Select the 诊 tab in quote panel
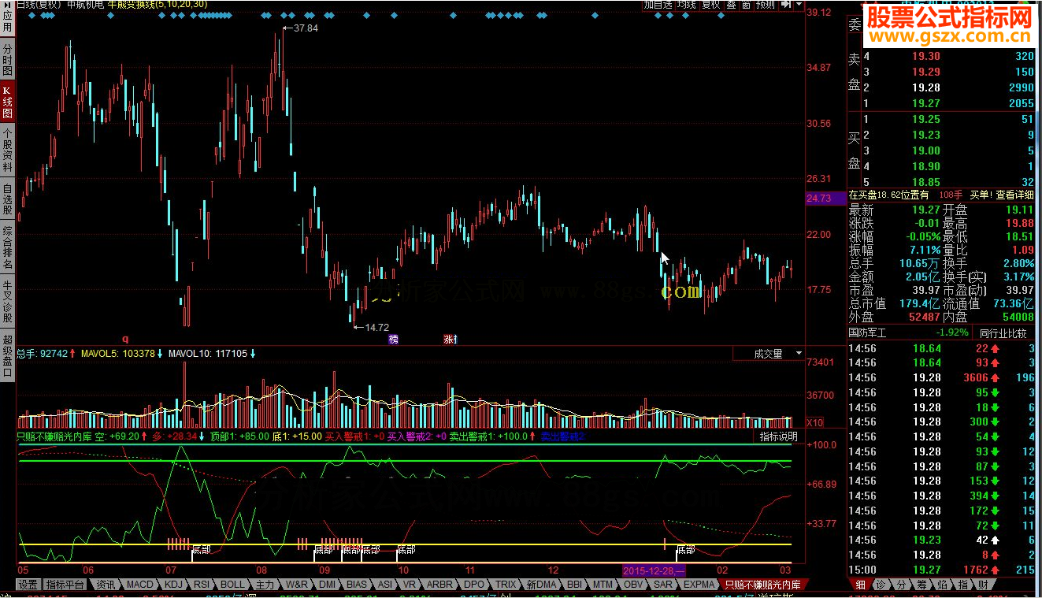This screenshot has height=598, width=1042. [881, 585]
